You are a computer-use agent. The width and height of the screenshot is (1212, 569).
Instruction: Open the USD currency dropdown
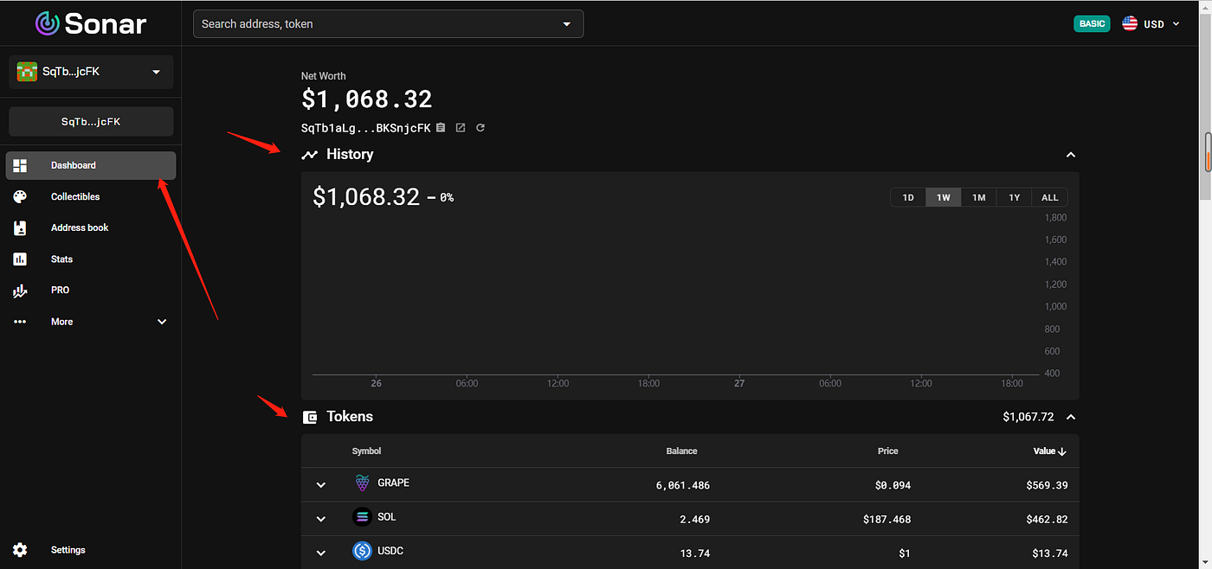click(1151, 24)
